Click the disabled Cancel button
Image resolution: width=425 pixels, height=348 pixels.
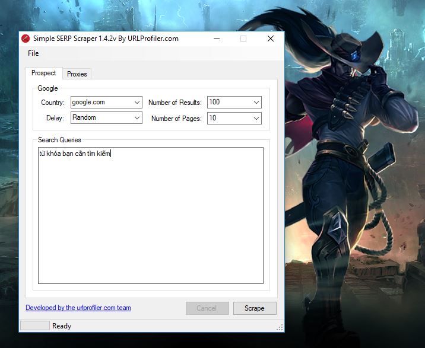point(207,308)
